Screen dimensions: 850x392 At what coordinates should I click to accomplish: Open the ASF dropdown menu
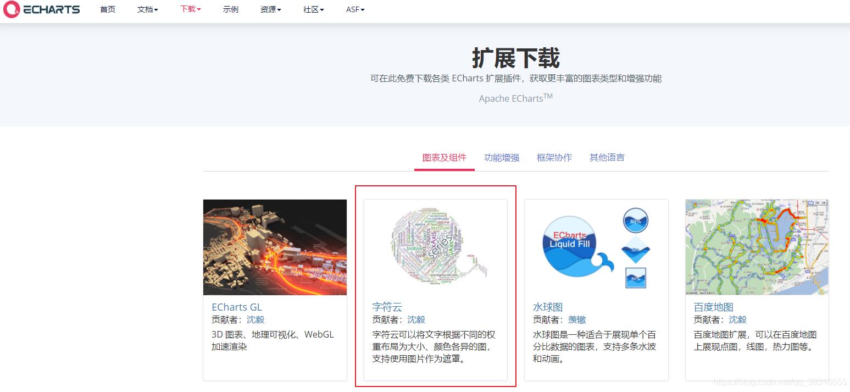coord(355,9)
